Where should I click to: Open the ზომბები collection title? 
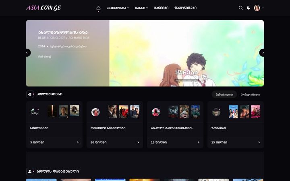(x=218, y=128)
